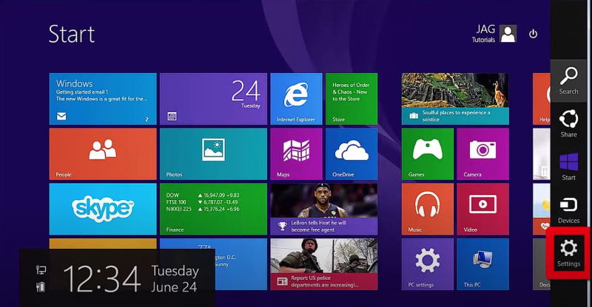Launch the Skype tile

pos(103,209)
